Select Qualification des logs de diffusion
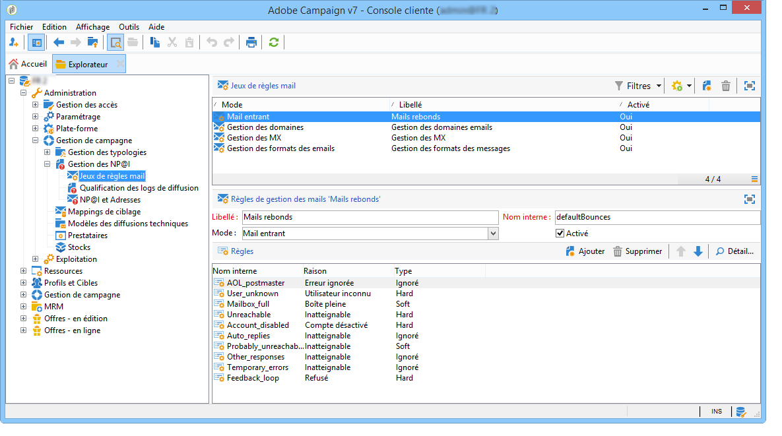 tap(139, 188)
